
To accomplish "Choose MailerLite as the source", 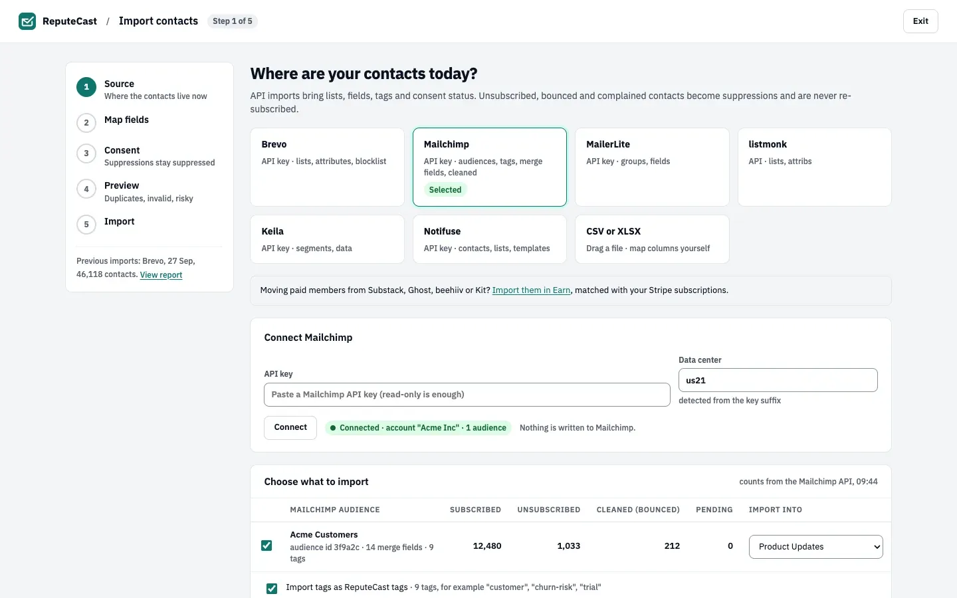I will coord(652,167).
